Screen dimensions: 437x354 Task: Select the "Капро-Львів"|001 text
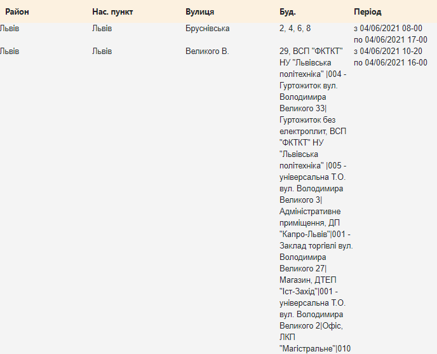pyautogui.click(x=314, y=235)
